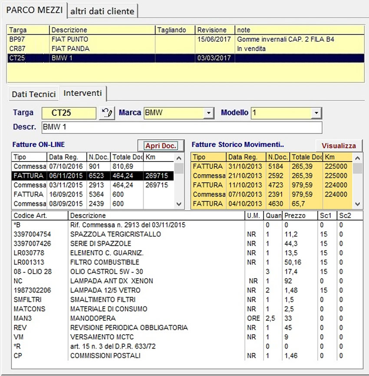
Task: Select vehicle row BP97 FIAT PUNTO
Action: coord(185,40)
